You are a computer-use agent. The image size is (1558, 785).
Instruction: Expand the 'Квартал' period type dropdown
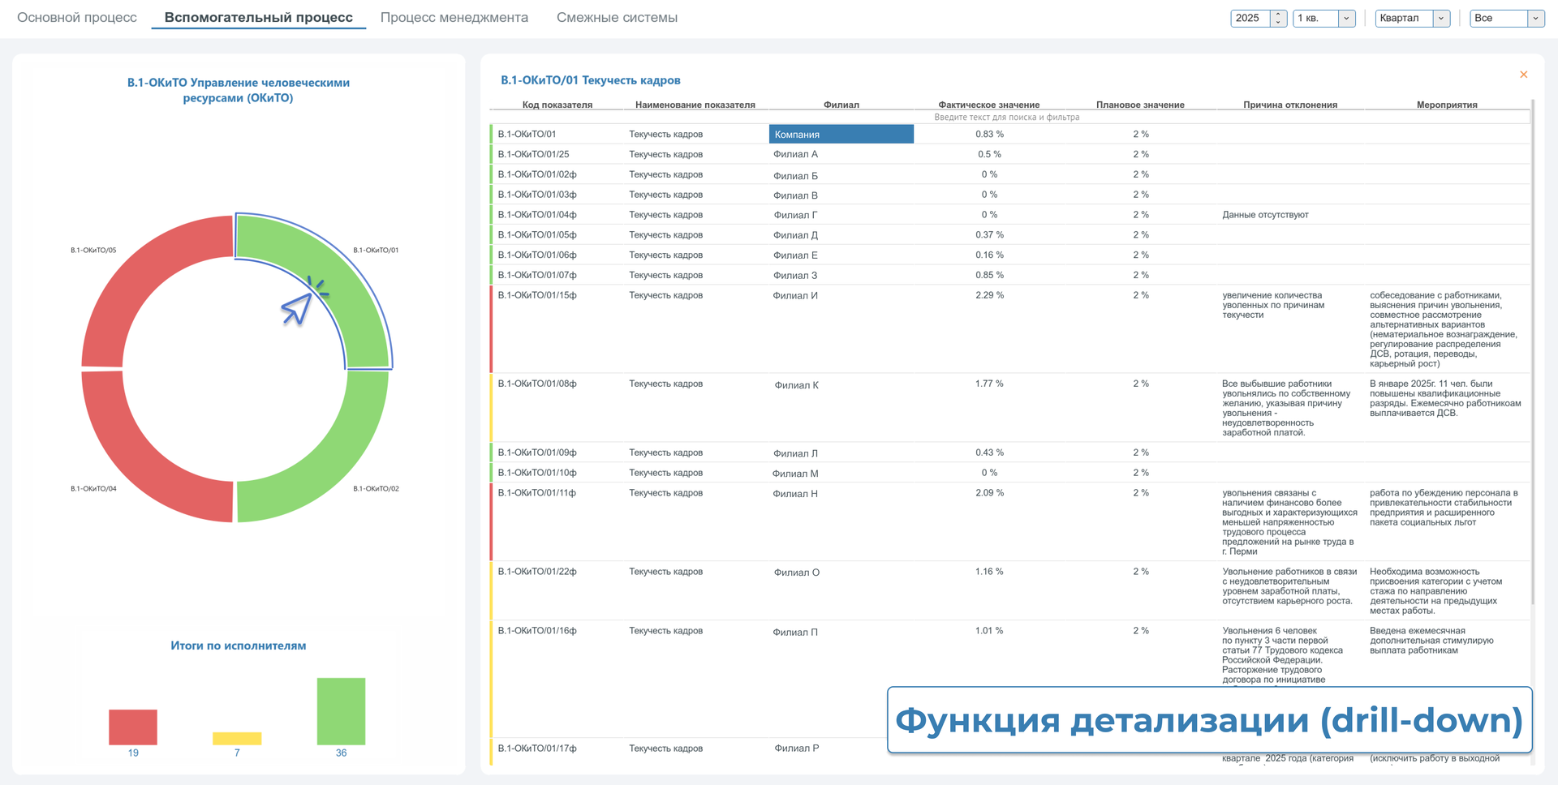(1441, 19)
